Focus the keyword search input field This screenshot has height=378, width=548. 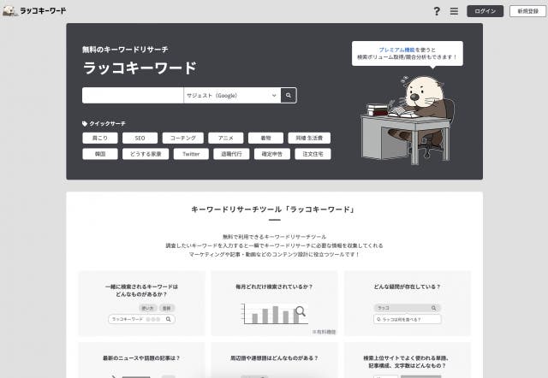pos(133,95)
